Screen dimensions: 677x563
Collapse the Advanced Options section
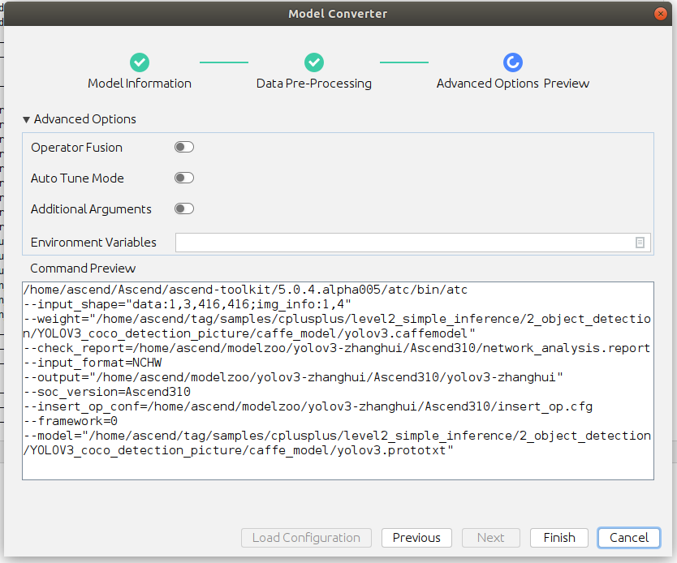click(27, 119)
